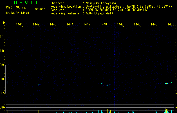The width and height of the screenshot is (177, 113).
Task: Click the bright meteor echo near 1450
Action: click(166, 84)
